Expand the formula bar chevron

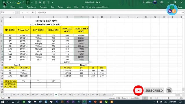pos(183,12)
